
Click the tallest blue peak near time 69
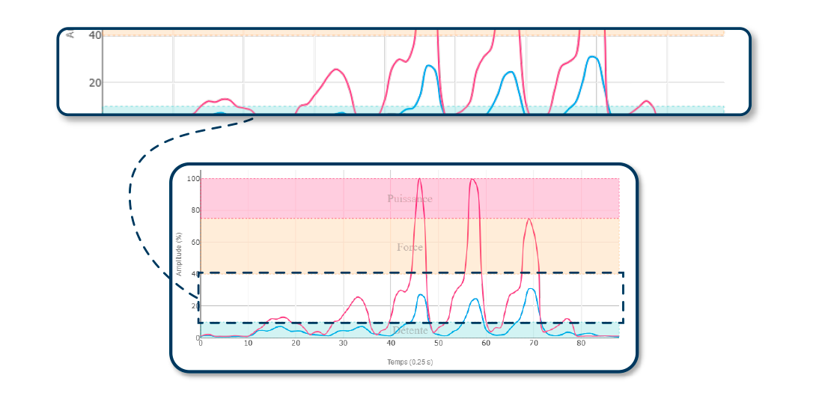(x=530, y=289)
